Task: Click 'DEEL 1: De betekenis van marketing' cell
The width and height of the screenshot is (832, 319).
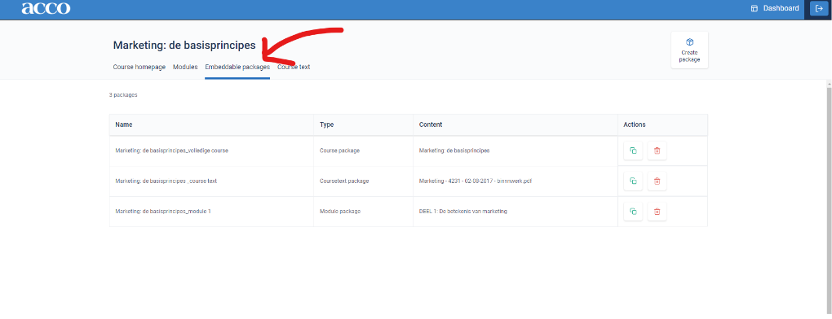Action: 516,212
